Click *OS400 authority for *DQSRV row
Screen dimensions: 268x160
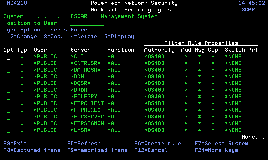(154, 83)
